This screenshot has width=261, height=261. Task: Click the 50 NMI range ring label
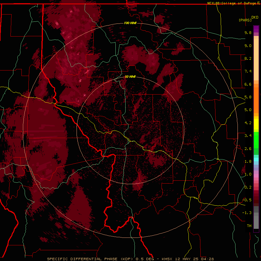[x=130, y=77]
